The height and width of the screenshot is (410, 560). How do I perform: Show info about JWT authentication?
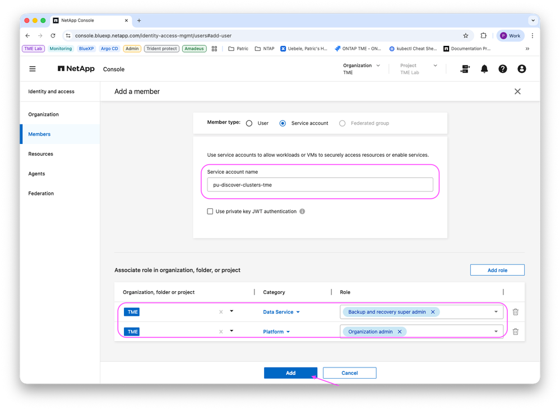point(302,211)
